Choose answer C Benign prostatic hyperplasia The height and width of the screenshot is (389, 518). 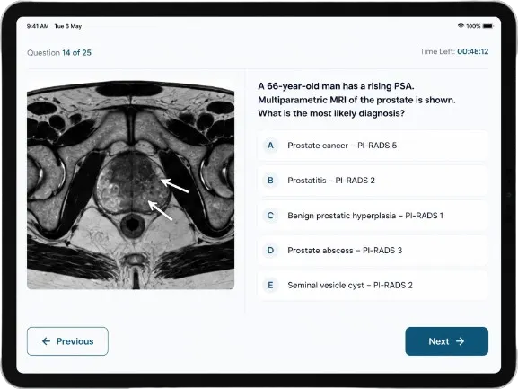point(373,216)
